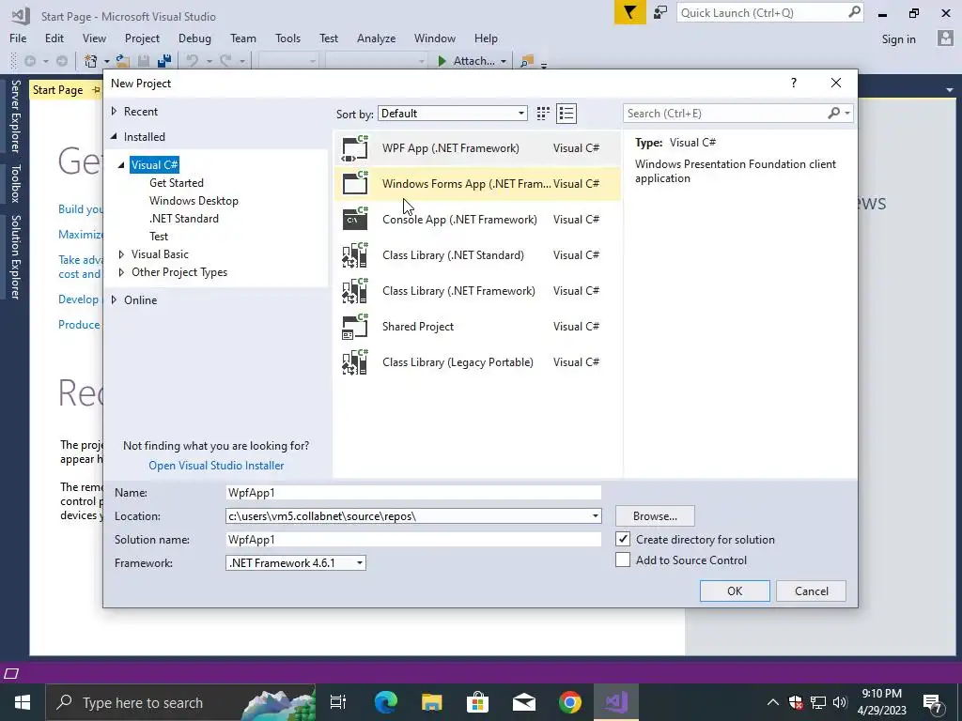The height and width of the screenshot is (721, 962).
Task: Switch to the Start Page tab
Action: coord(57,90)
